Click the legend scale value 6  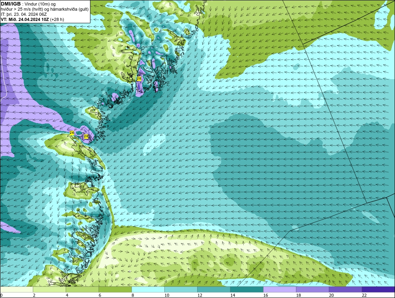point(100,295)
